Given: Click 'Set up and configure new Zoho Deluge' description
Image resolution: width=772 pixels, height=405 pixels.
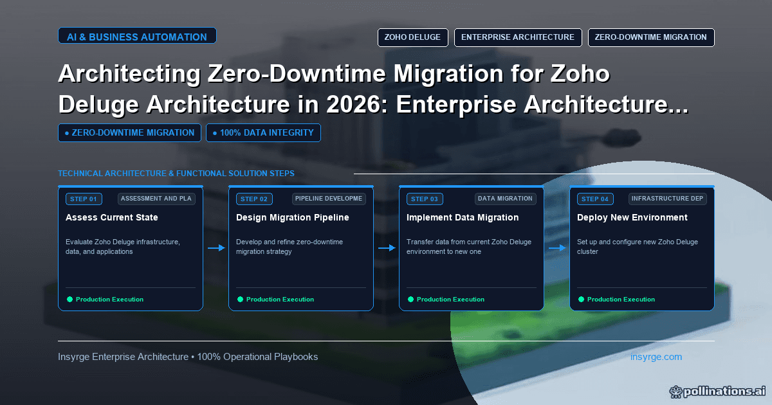Looking at the screenshot, I should click(638, 247).
